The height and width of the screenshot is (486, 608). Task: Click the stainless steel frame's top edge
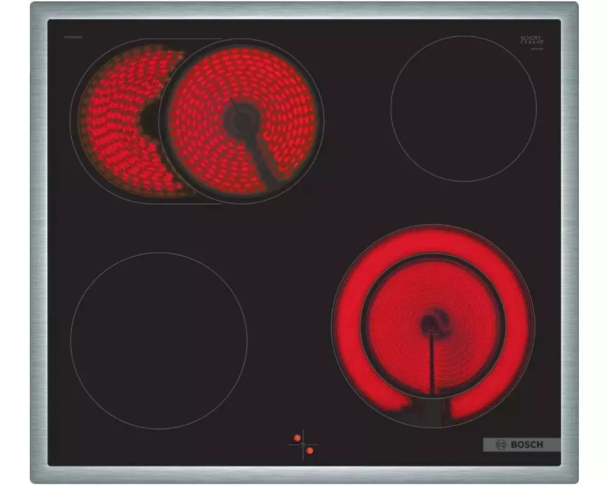[304, 10]
